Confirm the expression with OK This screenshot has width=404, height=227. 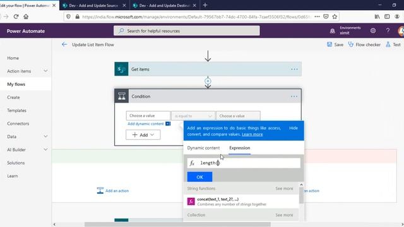pyautogui.click(x=199, y=177)
